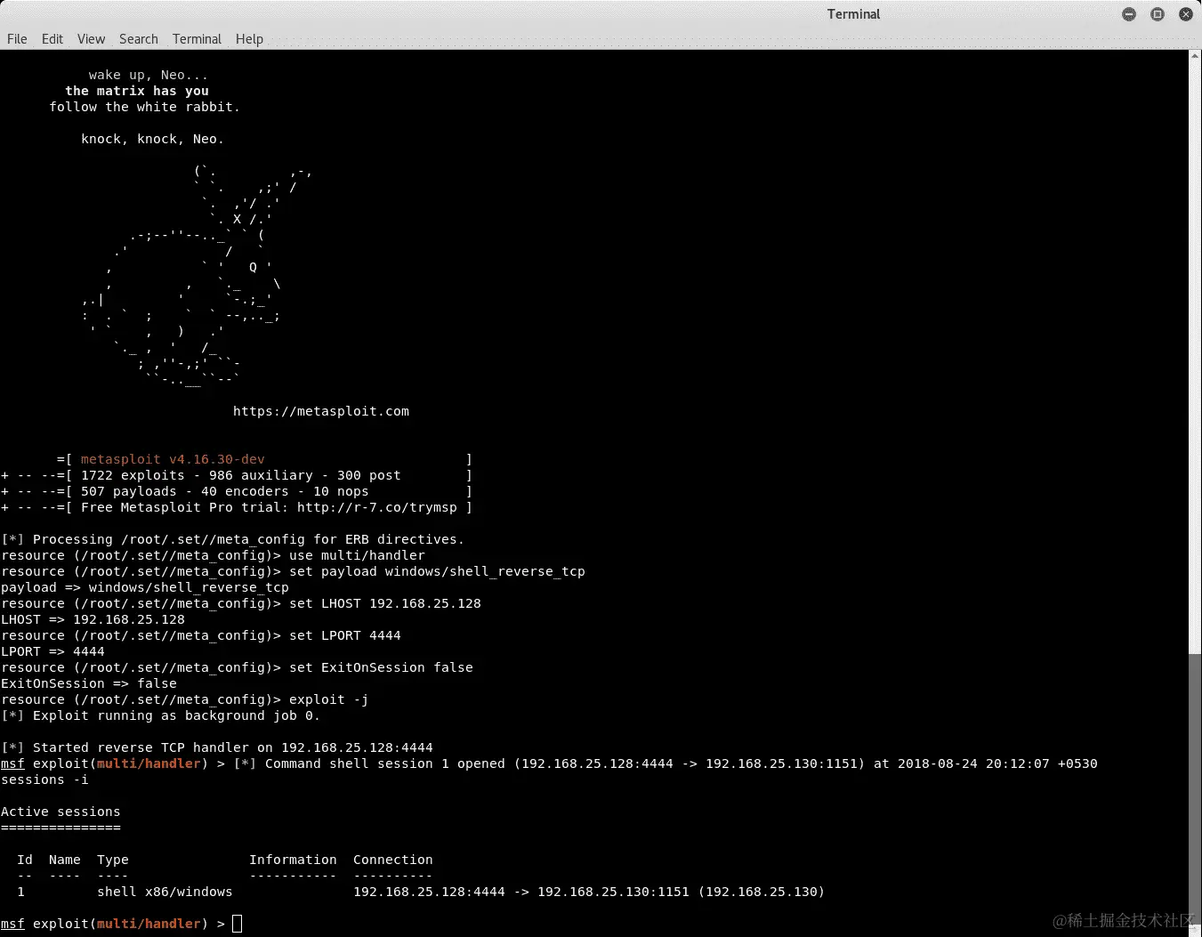Click the 'Id' column header
Viewport: 1202px width, 937px height.
(25, 860)
